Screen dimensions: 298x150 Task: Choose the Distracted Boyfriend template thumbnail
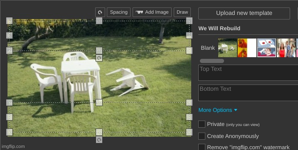click(x=286, y=48)
